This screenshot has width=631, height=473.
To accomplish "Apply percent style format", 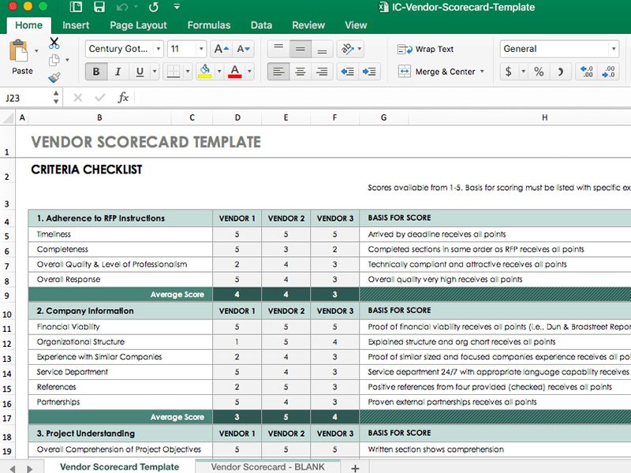I will [x=539, y=72].
